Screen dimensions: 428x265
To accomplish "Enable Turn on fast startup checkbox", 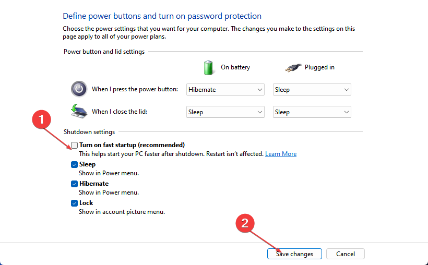I will pos(74,145).
